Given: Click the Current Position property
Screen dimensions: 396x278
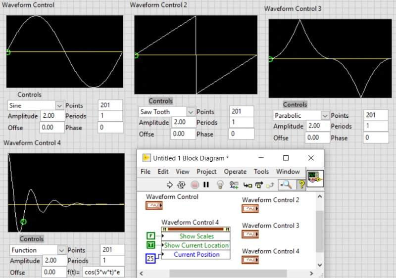Looking at the screenshot, I should (196, 255).
